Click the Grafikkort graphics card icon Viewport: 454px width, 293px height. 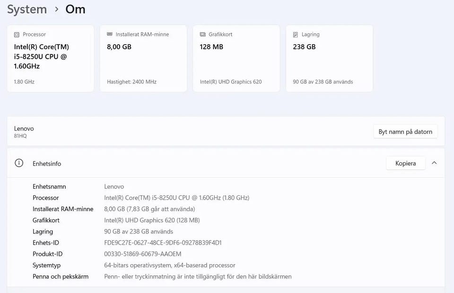click(203, 34)
